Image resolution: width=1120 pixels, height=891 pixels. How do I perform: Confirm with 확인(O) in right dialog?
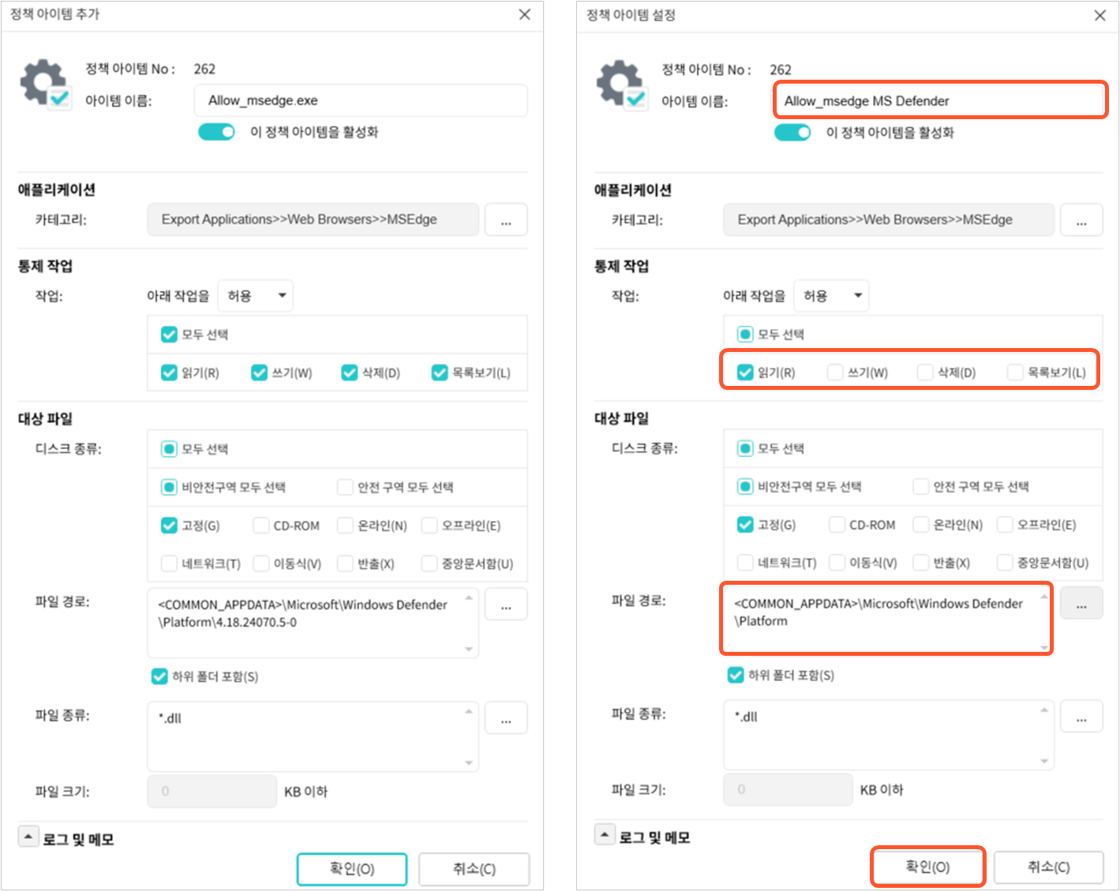point(928,867)
